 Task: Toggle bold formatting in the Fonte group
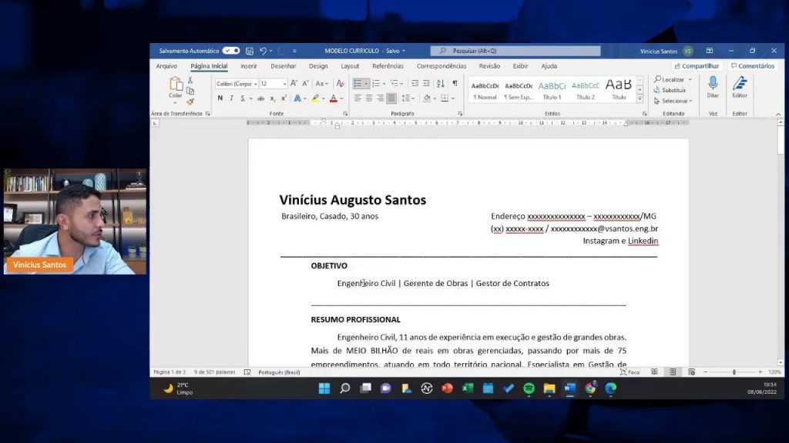220,98
